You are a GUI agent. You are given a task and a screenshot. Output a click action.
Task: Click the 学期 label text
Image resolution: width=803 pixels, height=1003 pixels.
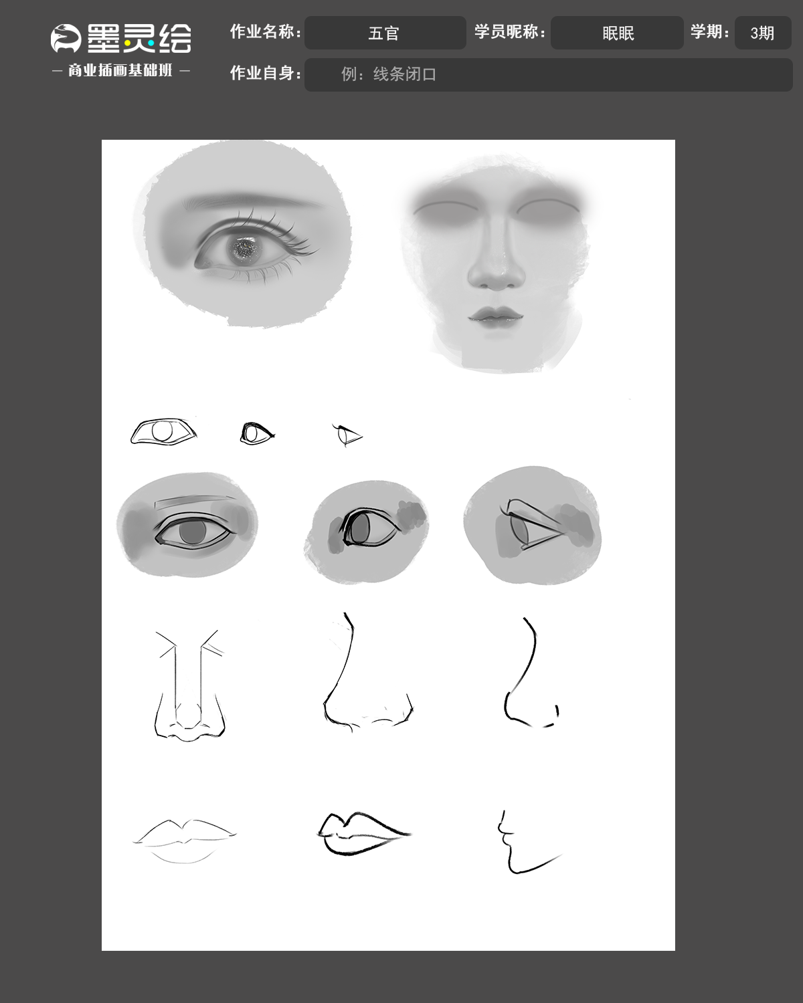pos(710,32)
